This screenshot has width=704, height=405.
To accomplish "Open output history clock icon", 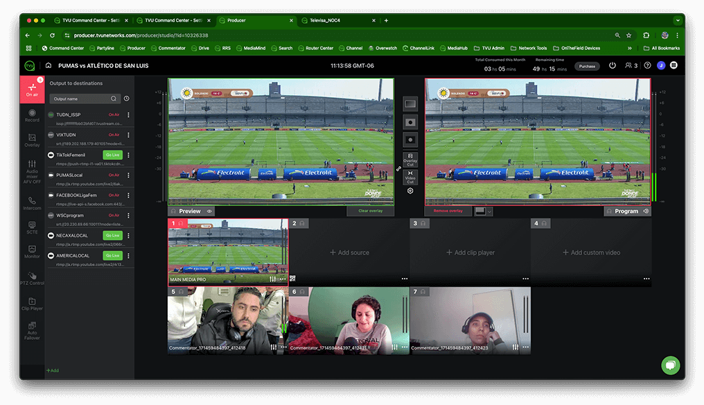I will tap(127, 98).
